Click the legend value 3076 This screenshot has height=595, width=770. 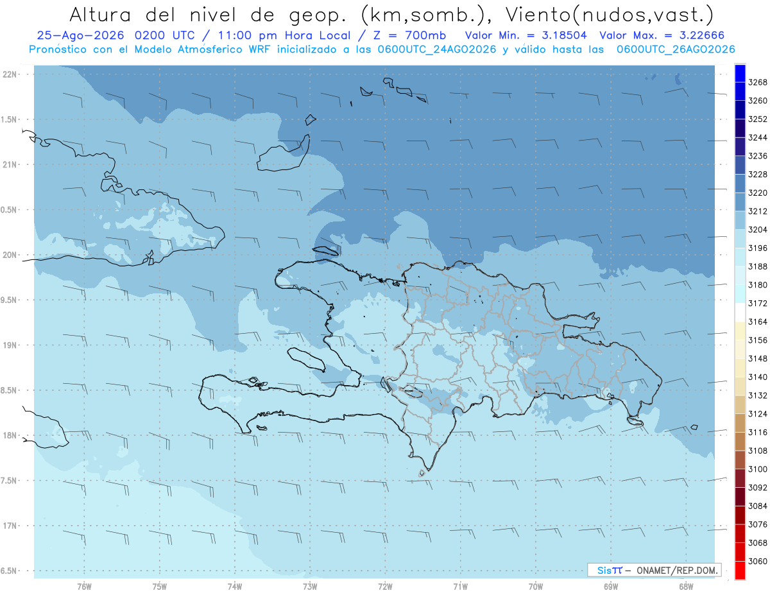tap(758, 524)
